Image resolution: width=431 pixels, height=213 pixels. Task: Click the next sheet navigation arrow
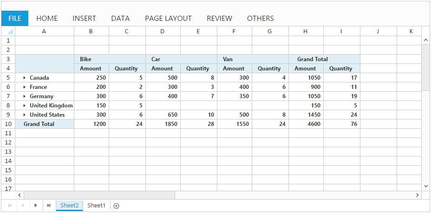click(x=36, y=206)
